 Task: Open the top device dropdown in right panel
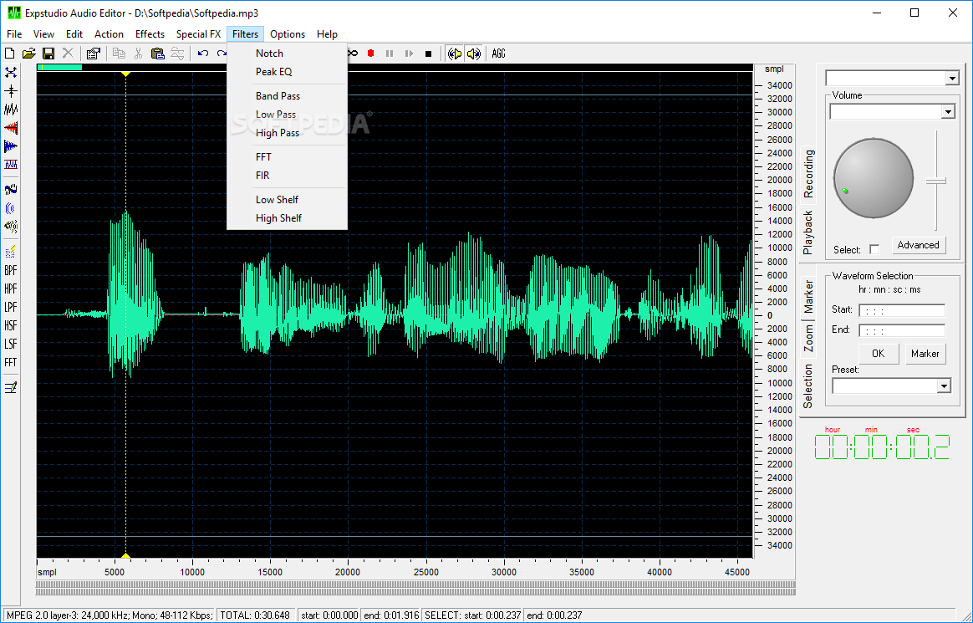(x=953, y=78)
